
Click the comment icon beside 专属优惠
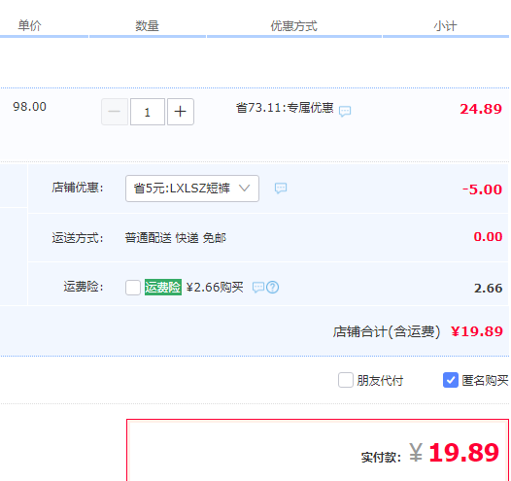(x=345, y=111)
